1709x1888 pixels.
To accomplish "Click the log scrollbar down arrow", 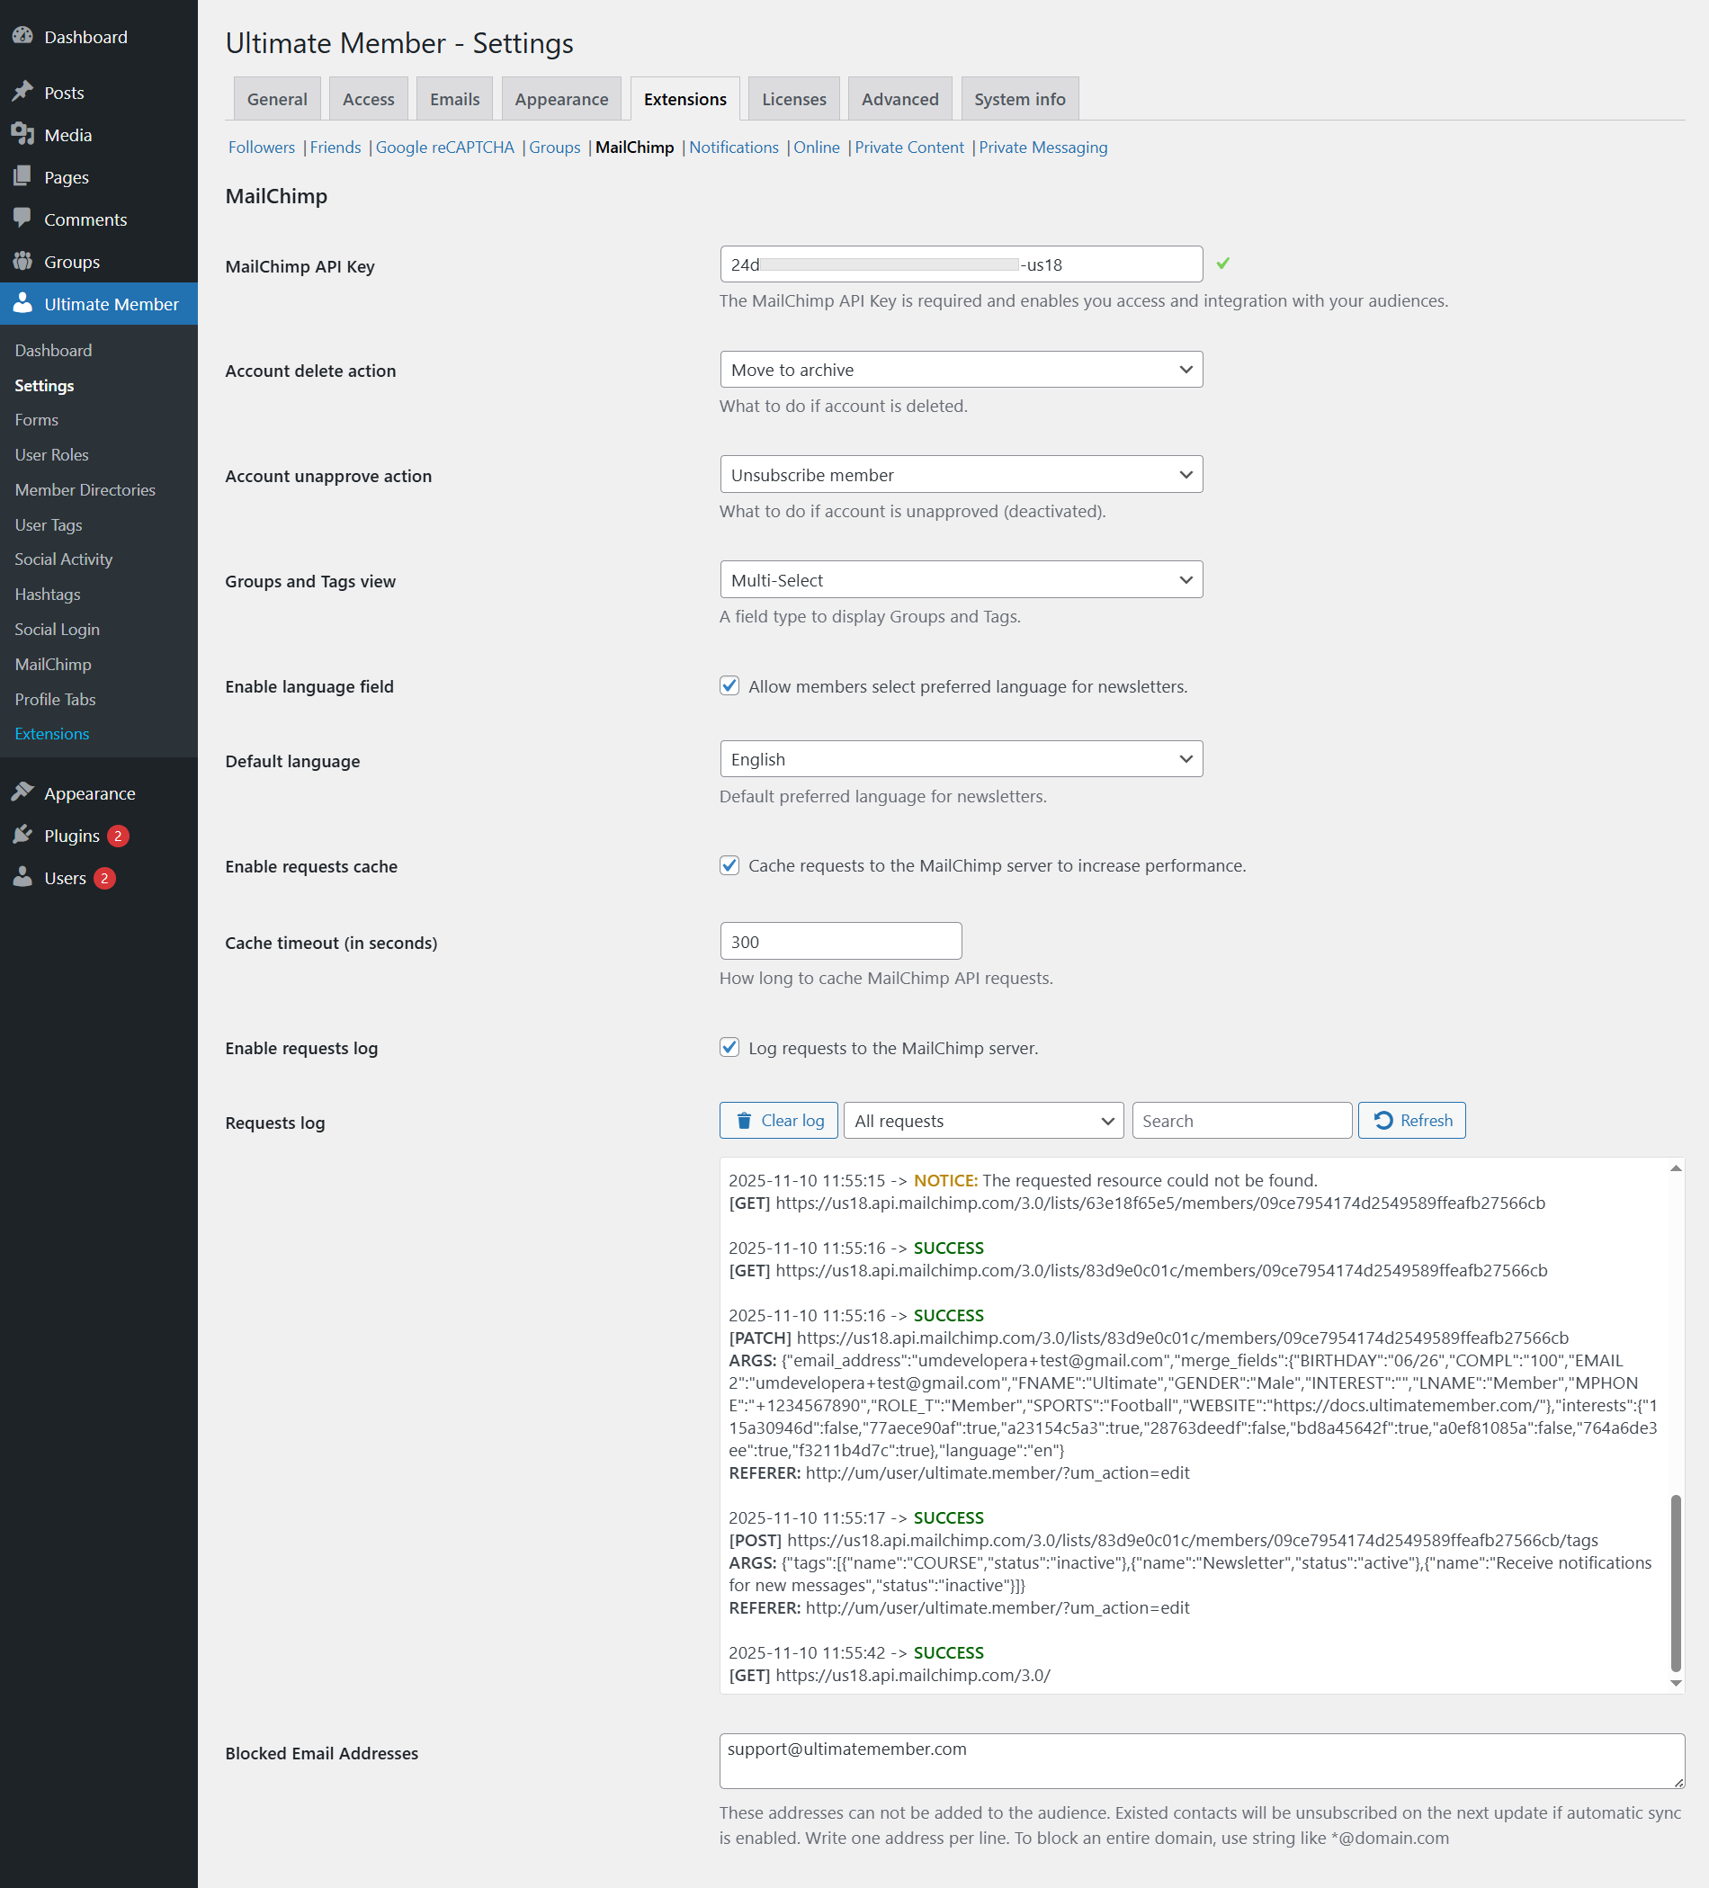I will click(1676, 1683).
